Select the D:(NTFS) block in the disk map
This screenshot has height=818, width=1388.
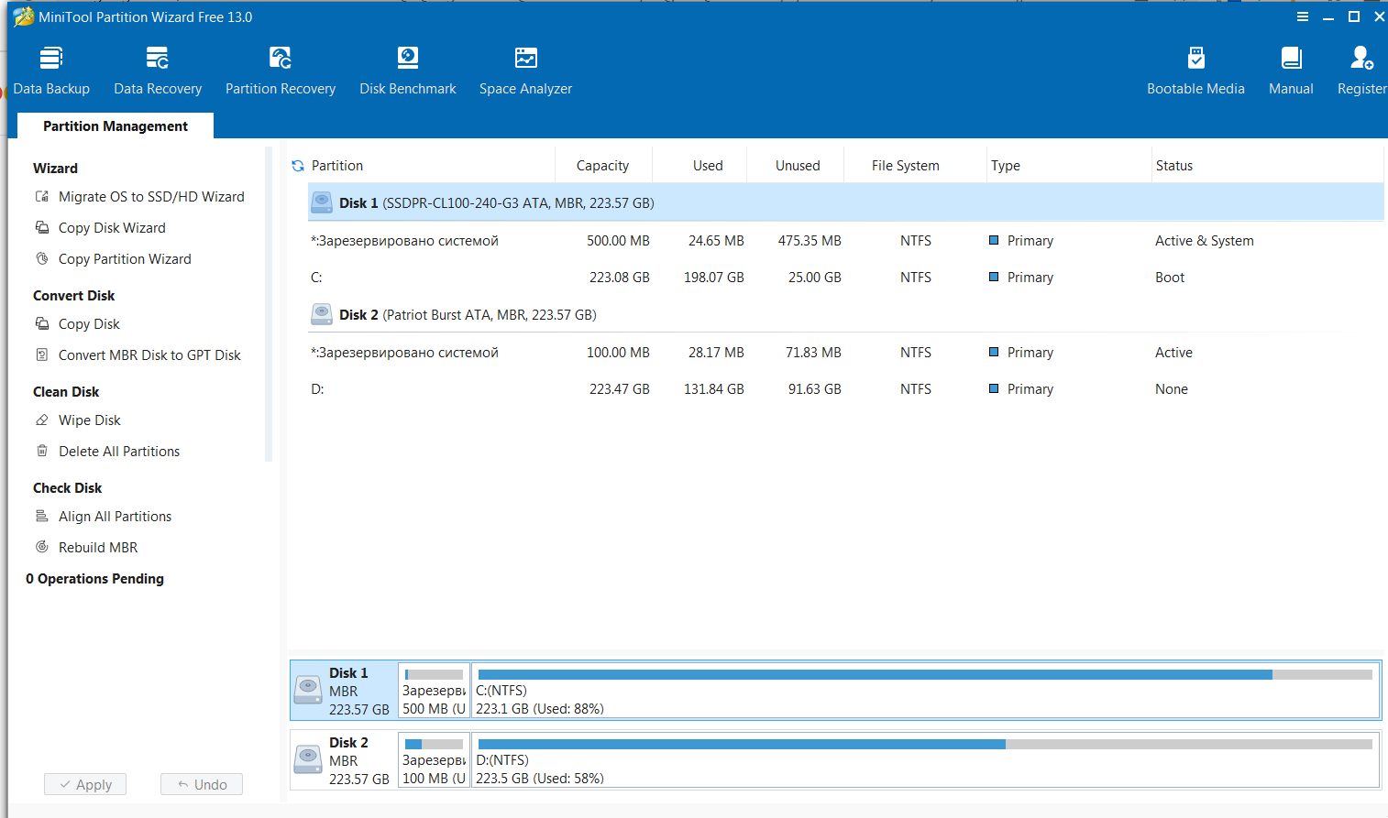pos(924,760)
